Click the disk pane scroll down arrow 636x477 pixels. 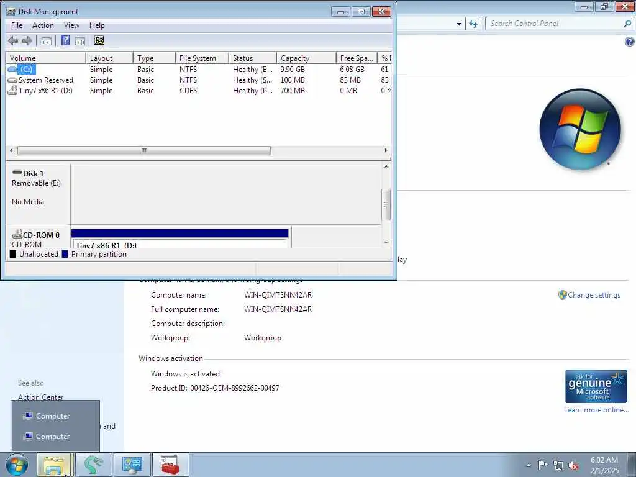click(x=386, y=242)
